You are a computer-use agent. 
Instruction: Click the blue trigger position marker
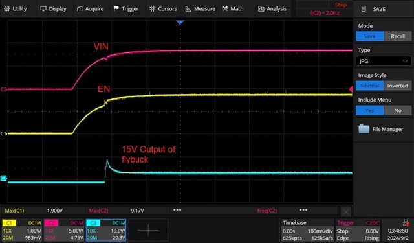pyautogui.click(x=180, y=23)
